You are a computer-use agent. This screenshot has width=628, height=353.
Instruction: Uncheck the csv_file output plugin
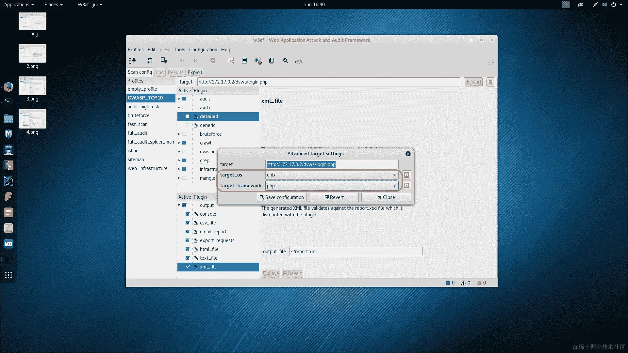187,223
